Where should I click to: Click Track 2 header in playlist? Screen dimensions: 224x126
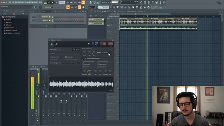113,27
